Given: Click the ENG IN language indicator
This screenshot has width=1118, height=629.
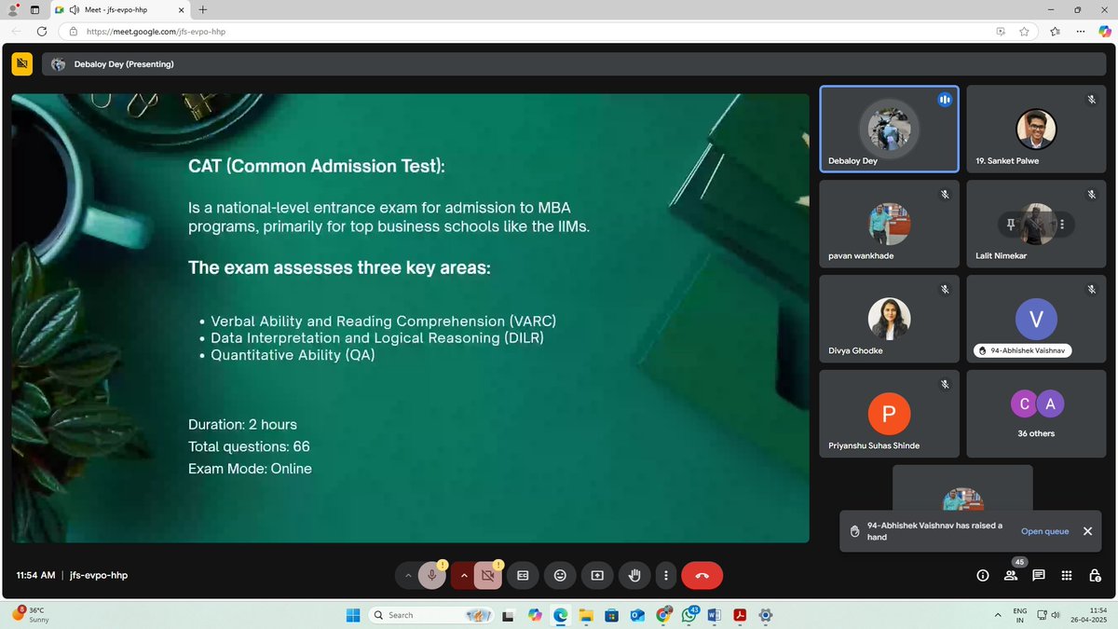Looking at the screenshot, I should pos(1020,615).
